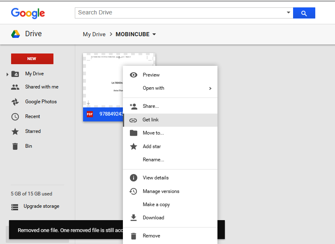The image size is (335, 244).
Task: Click the download arrow icon in menu
Action: tap(134, 218)
